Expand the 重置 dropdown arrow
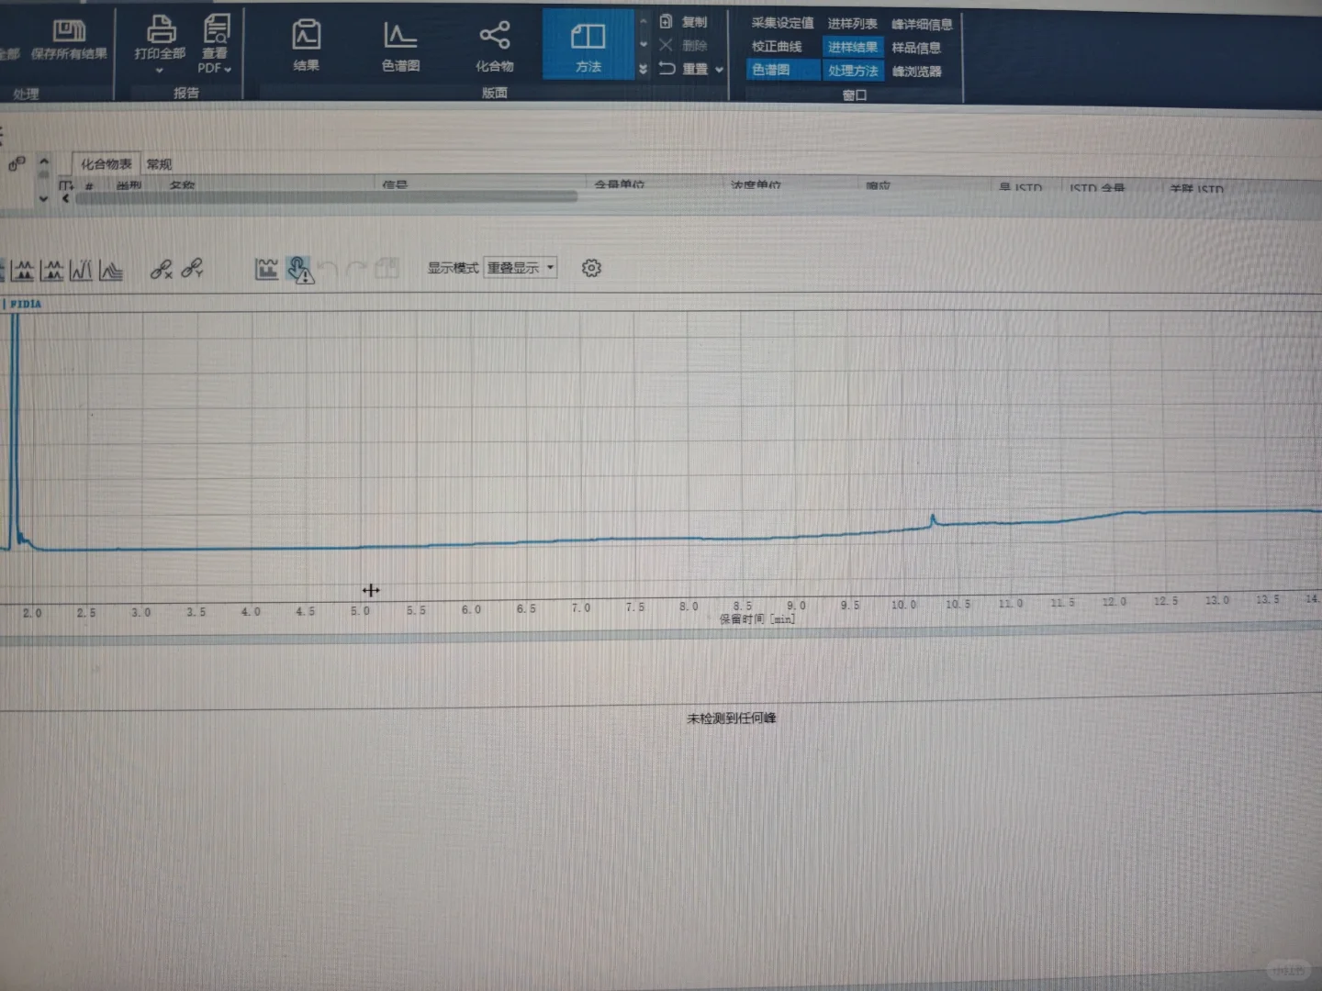 pos(719,70)
